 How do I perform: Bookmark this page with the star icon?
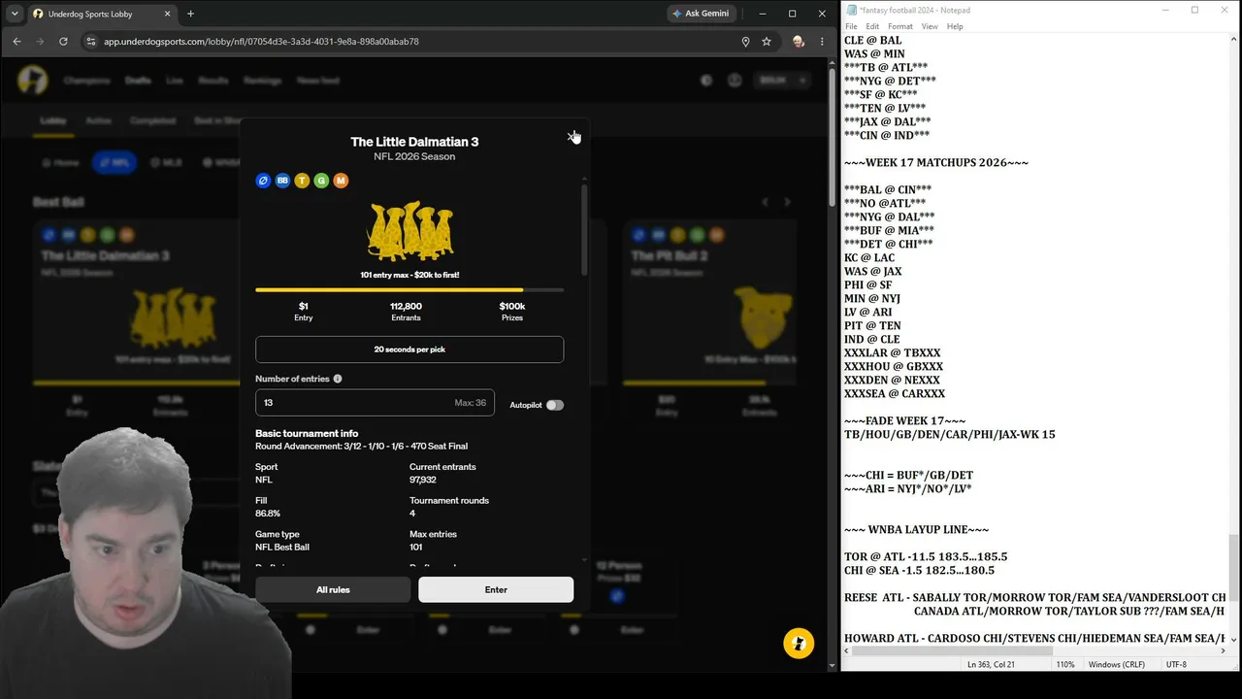[767, 42]
